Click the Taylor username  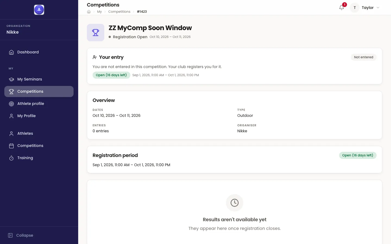pyautogui.click(x=368, y=8)
